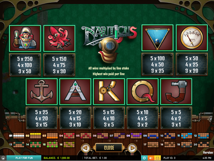Close the paytable screen

pyautogui.click(x=109, y=148)
